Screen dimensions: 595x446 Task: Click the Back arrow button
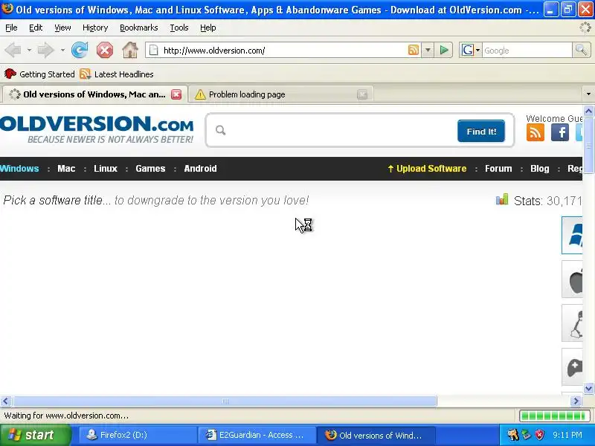(x=13, y=50)
